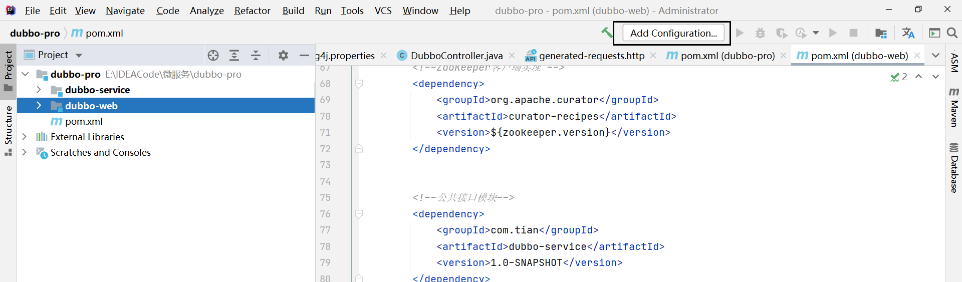
Task: Click the terminal window toolbar icon
Action: click(x=934, y=33)
